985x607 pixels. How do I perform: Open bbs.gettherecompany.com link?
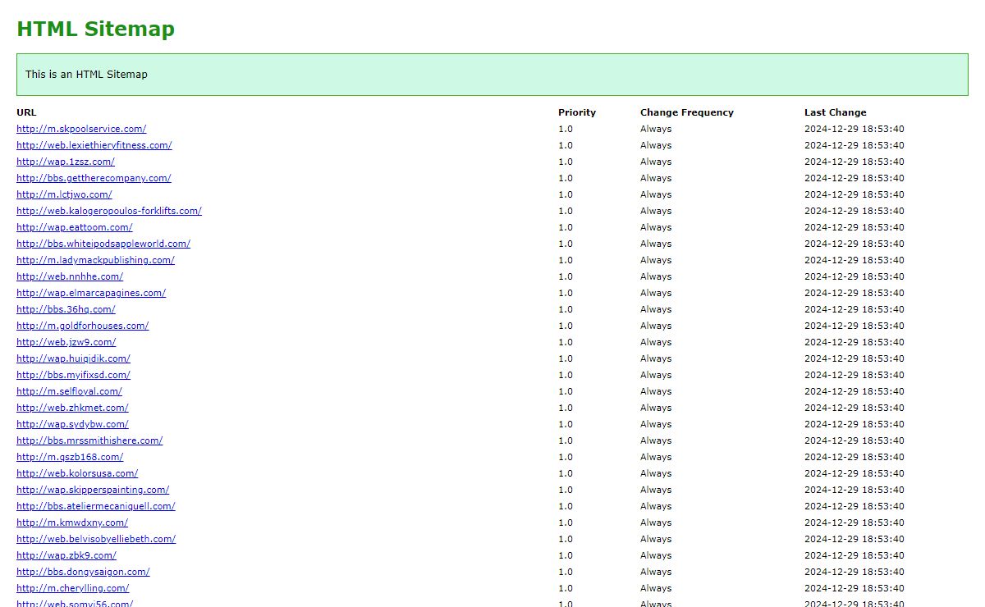point(94,178)
